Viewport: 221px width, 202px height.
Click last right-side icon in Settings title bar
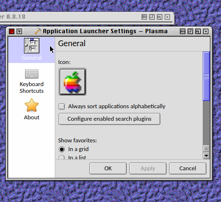[x=206, y=31]
